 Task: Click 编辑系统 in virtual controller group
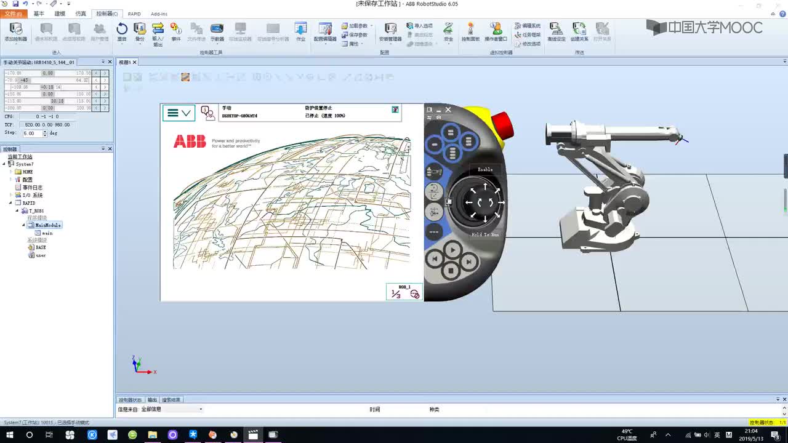coord(527,26)
